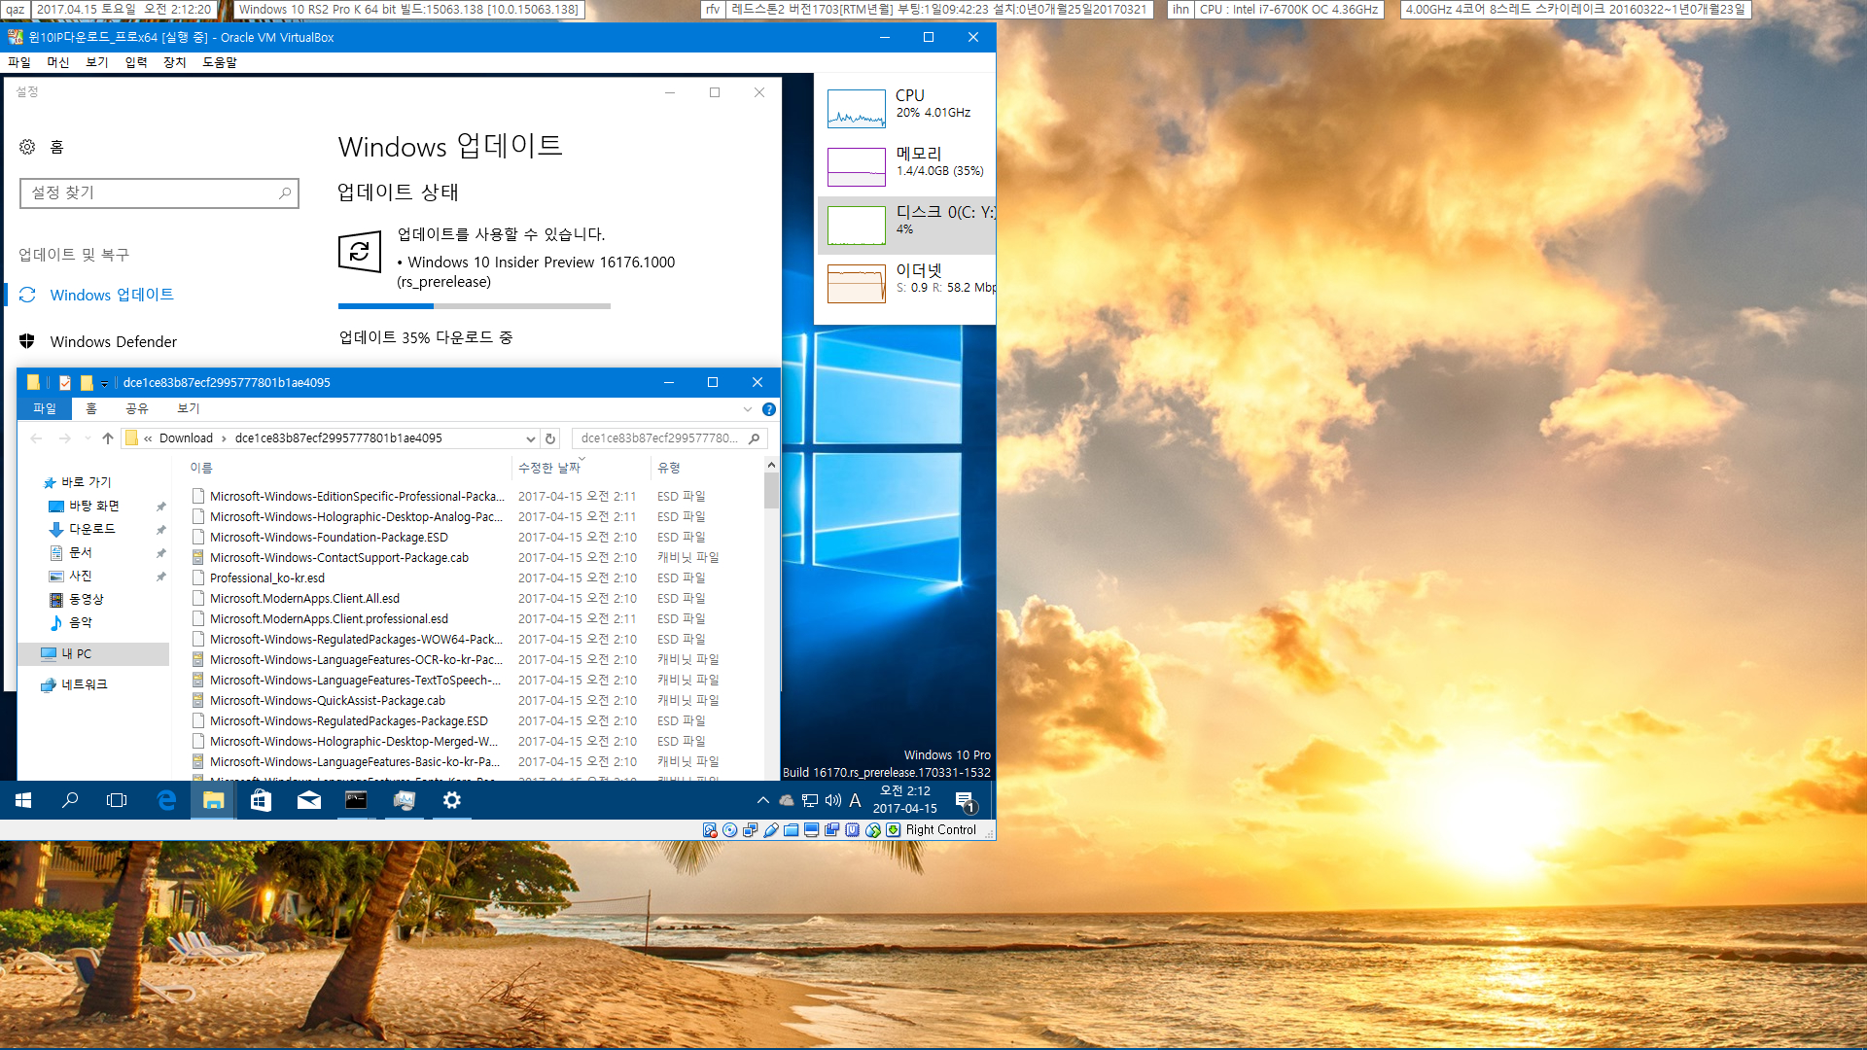Click the VirtualBox mouse integration status icon
Screen dimensions: 1867x1050
pos(873,830)
